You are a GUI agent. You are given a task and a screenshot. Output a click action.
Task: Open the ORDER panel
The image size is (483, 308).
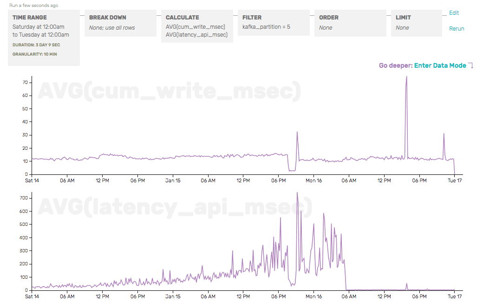pos(350,23)
